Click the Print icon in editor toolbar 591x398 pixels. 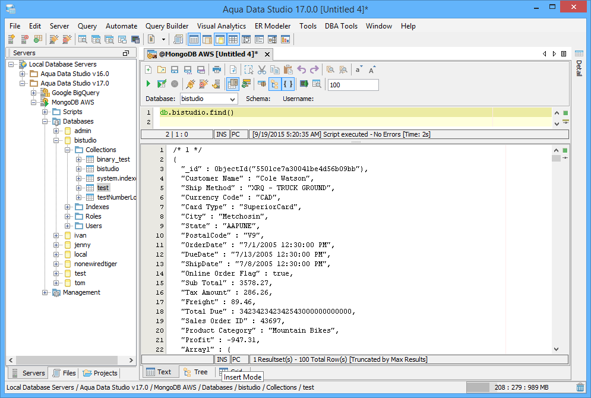point(217,70)
